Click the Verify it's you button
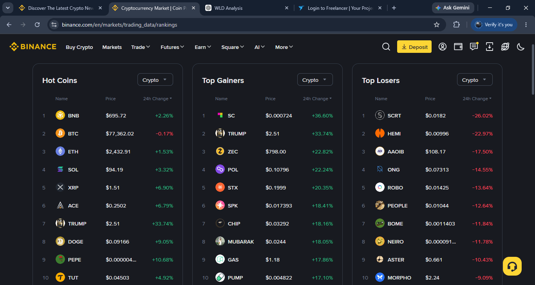535x285 pixels. [494, 25]
